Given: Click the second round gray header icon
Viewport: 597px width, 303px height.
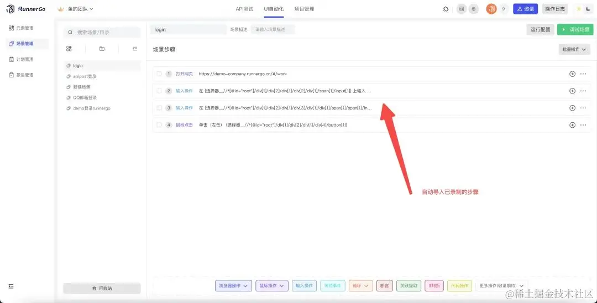Looking at the screenshot, I should 474,9.
